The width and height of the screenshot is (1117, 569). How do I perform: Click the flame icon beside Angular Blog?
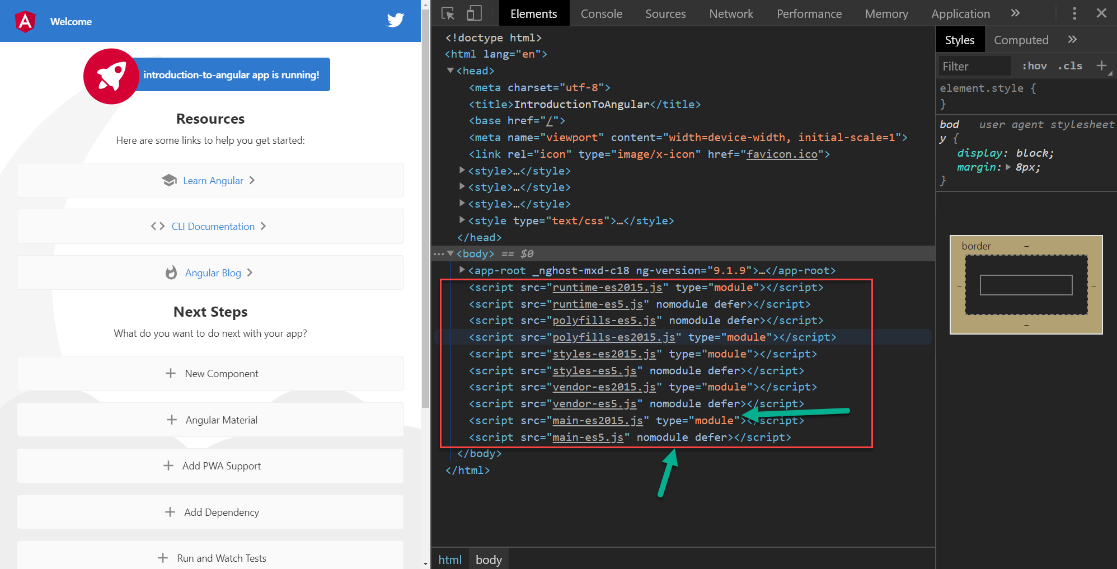tap(171, 272)
